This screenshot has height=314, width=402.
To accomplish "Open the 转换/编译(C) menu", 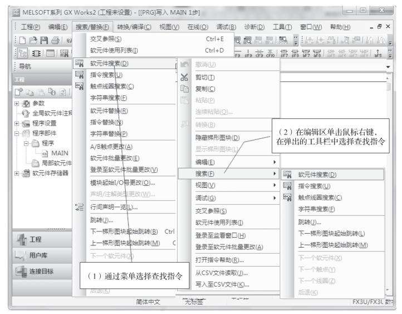I will coord(134,27).
